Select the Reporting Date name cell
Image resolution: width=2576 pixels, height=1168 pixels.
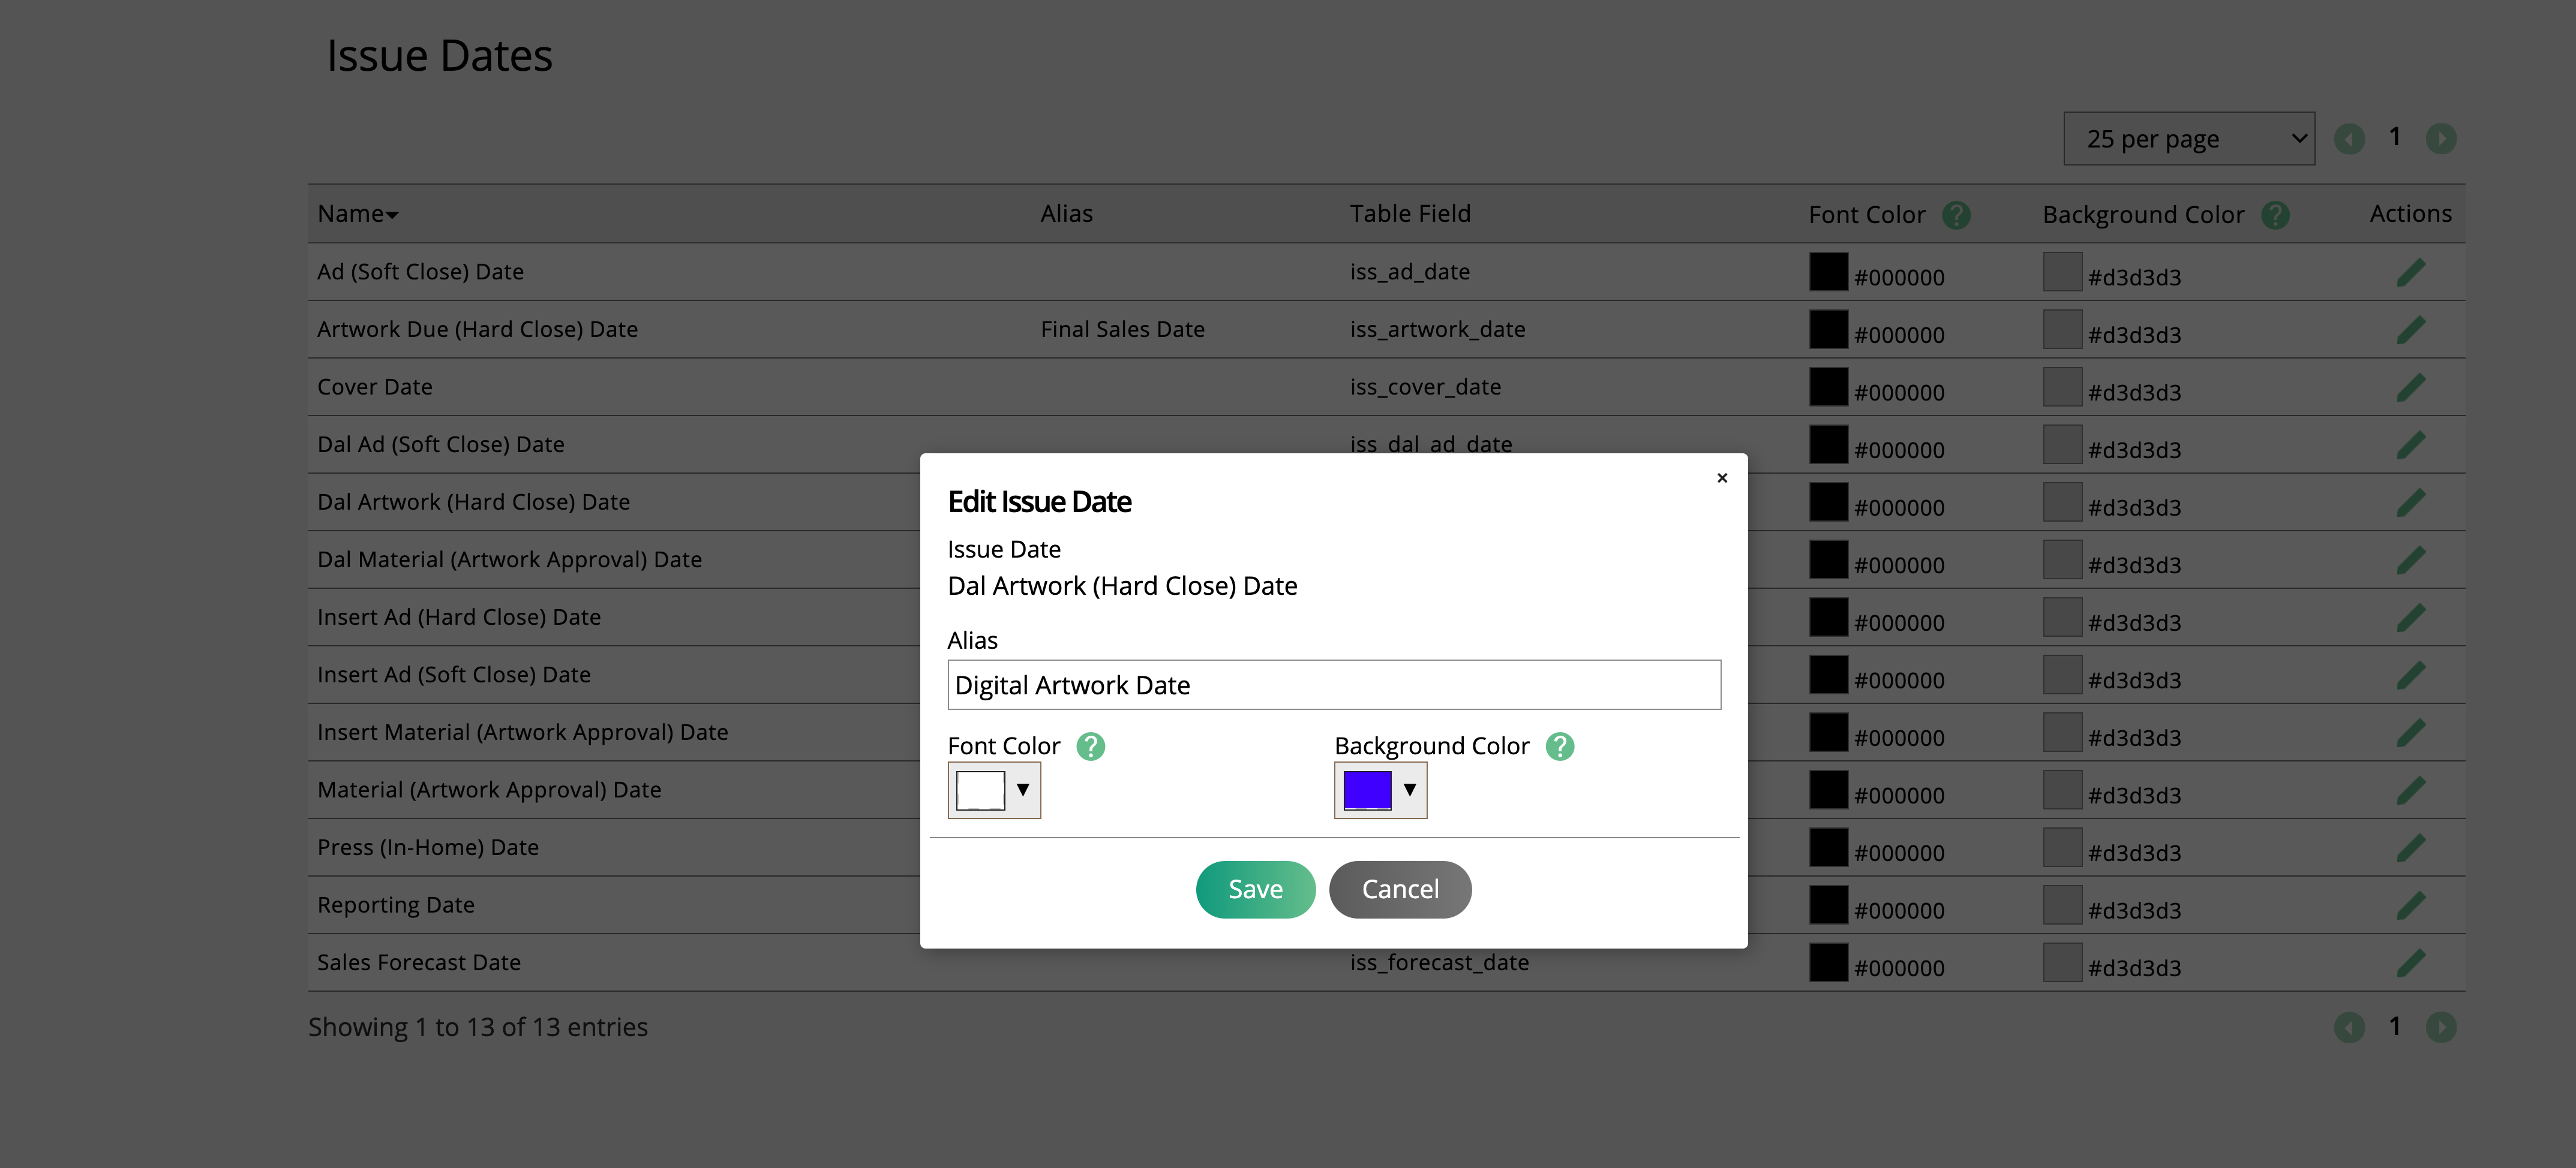tap(396, 905)
